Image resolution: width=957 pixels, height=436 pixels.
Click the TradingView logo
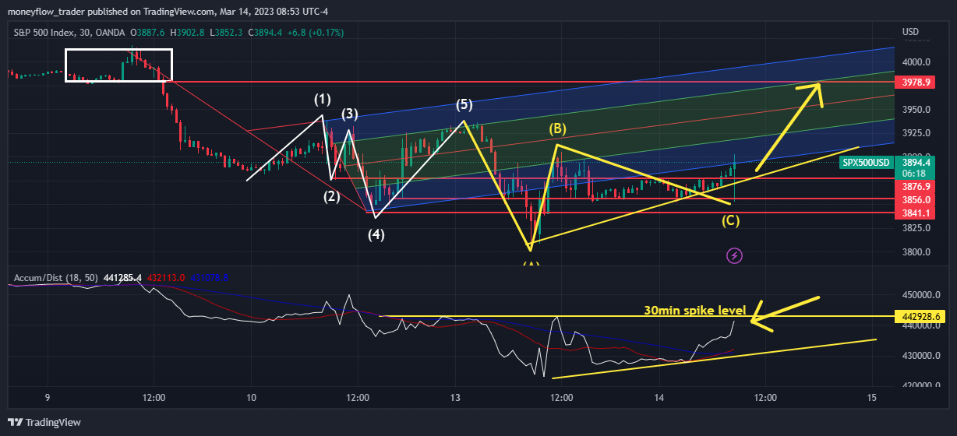pos(43,422)
